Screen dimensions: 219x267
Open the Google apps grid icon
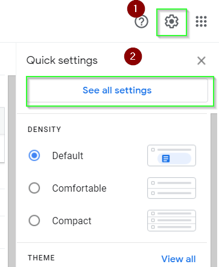pyautogui.click(x=201, y=22)
